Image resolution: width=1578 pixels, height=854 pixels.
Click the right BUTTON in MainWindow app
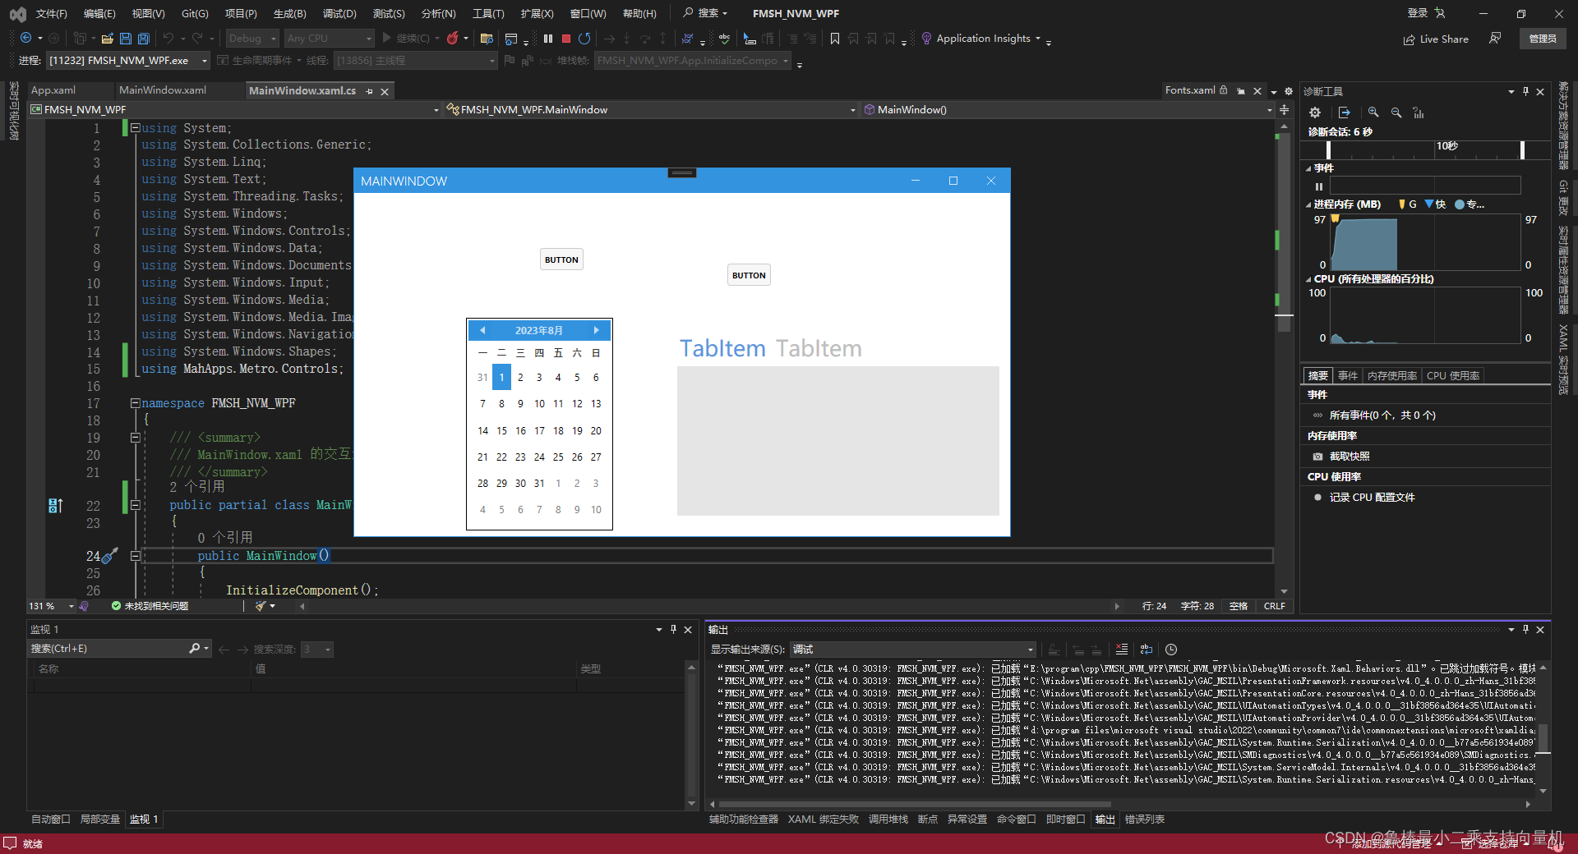(x=749, y=275)
